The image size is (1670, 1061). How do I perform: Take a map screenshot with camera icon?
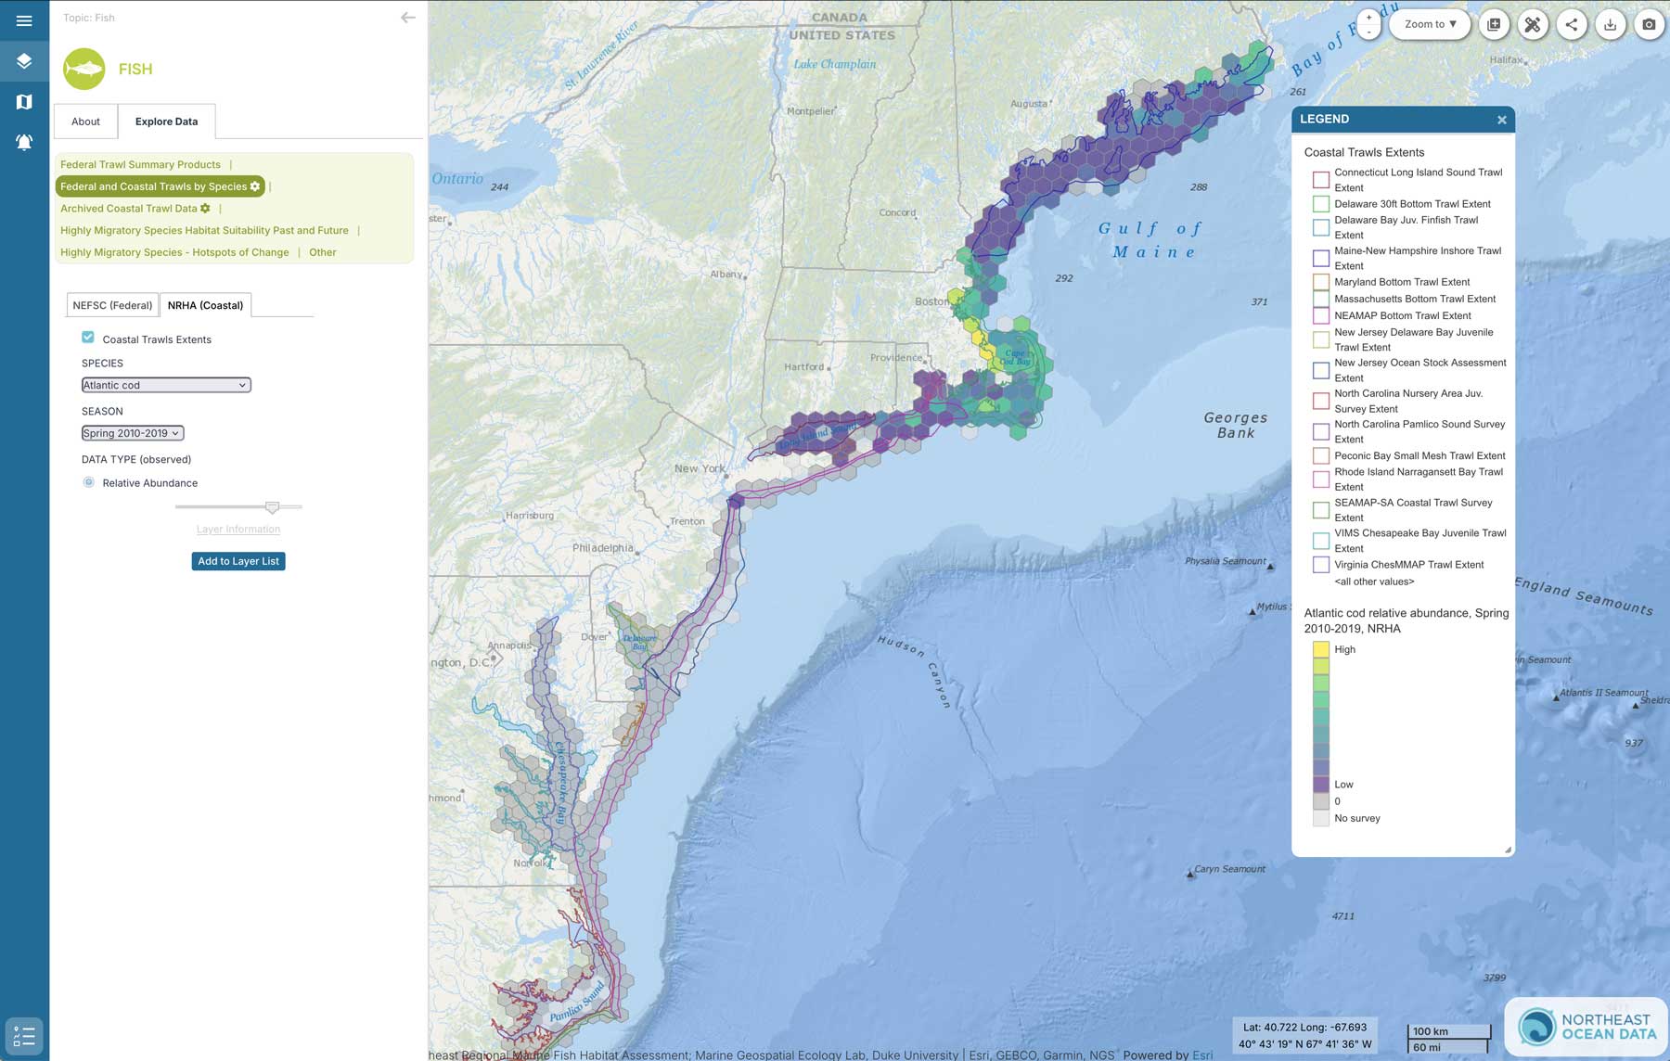[x=1649, y=25]
